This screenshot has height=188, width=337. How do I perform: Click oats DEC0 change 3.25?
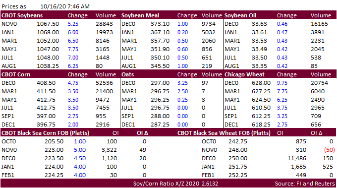pyautogui.click(x=183, y=83)
